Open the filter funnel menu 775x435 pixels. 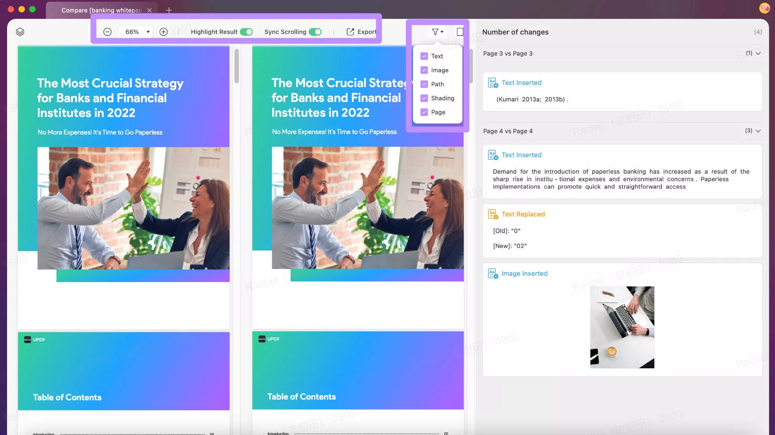[x=437, y=32]
